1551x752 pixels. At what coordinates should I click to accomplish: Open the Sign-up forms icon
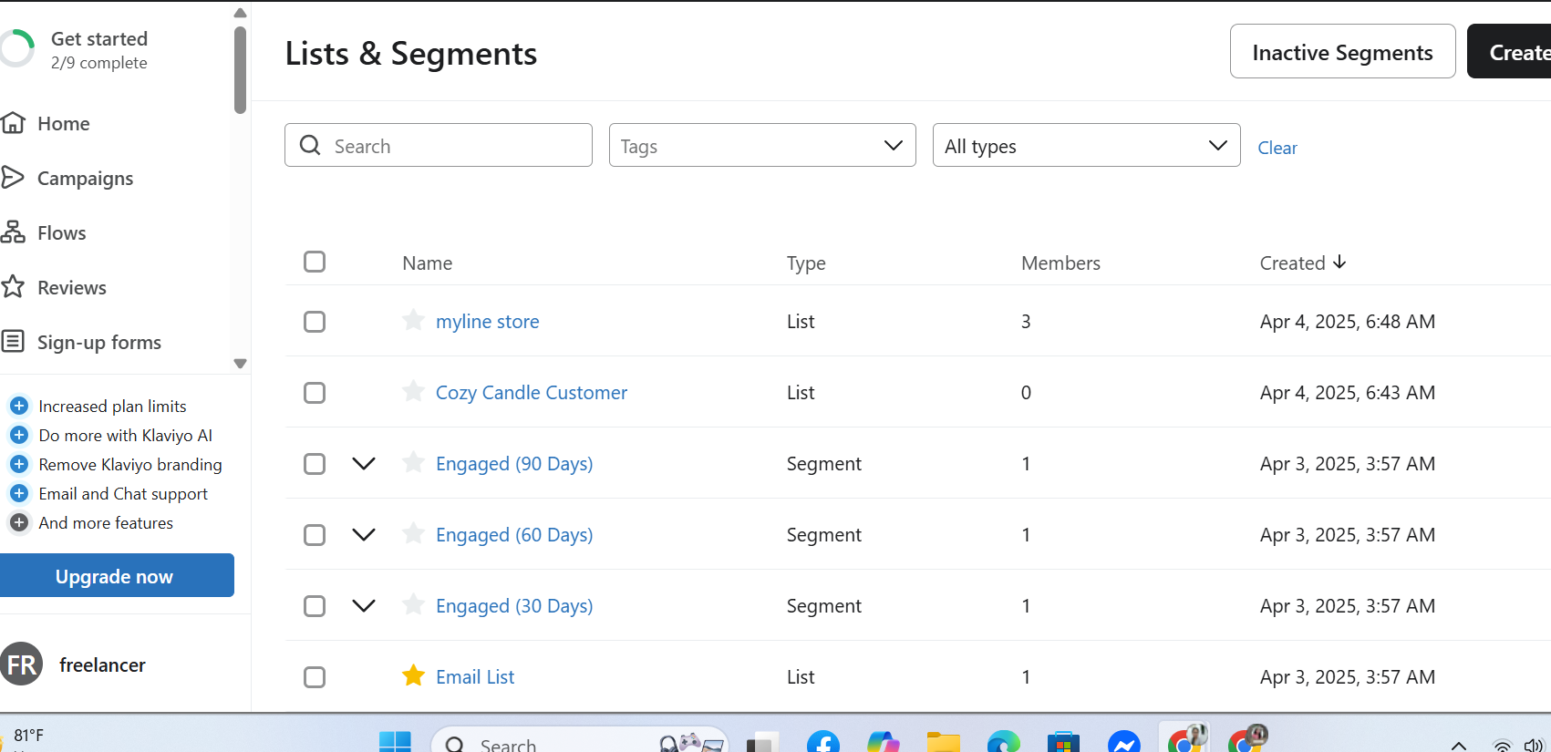[x=13, y=342]
